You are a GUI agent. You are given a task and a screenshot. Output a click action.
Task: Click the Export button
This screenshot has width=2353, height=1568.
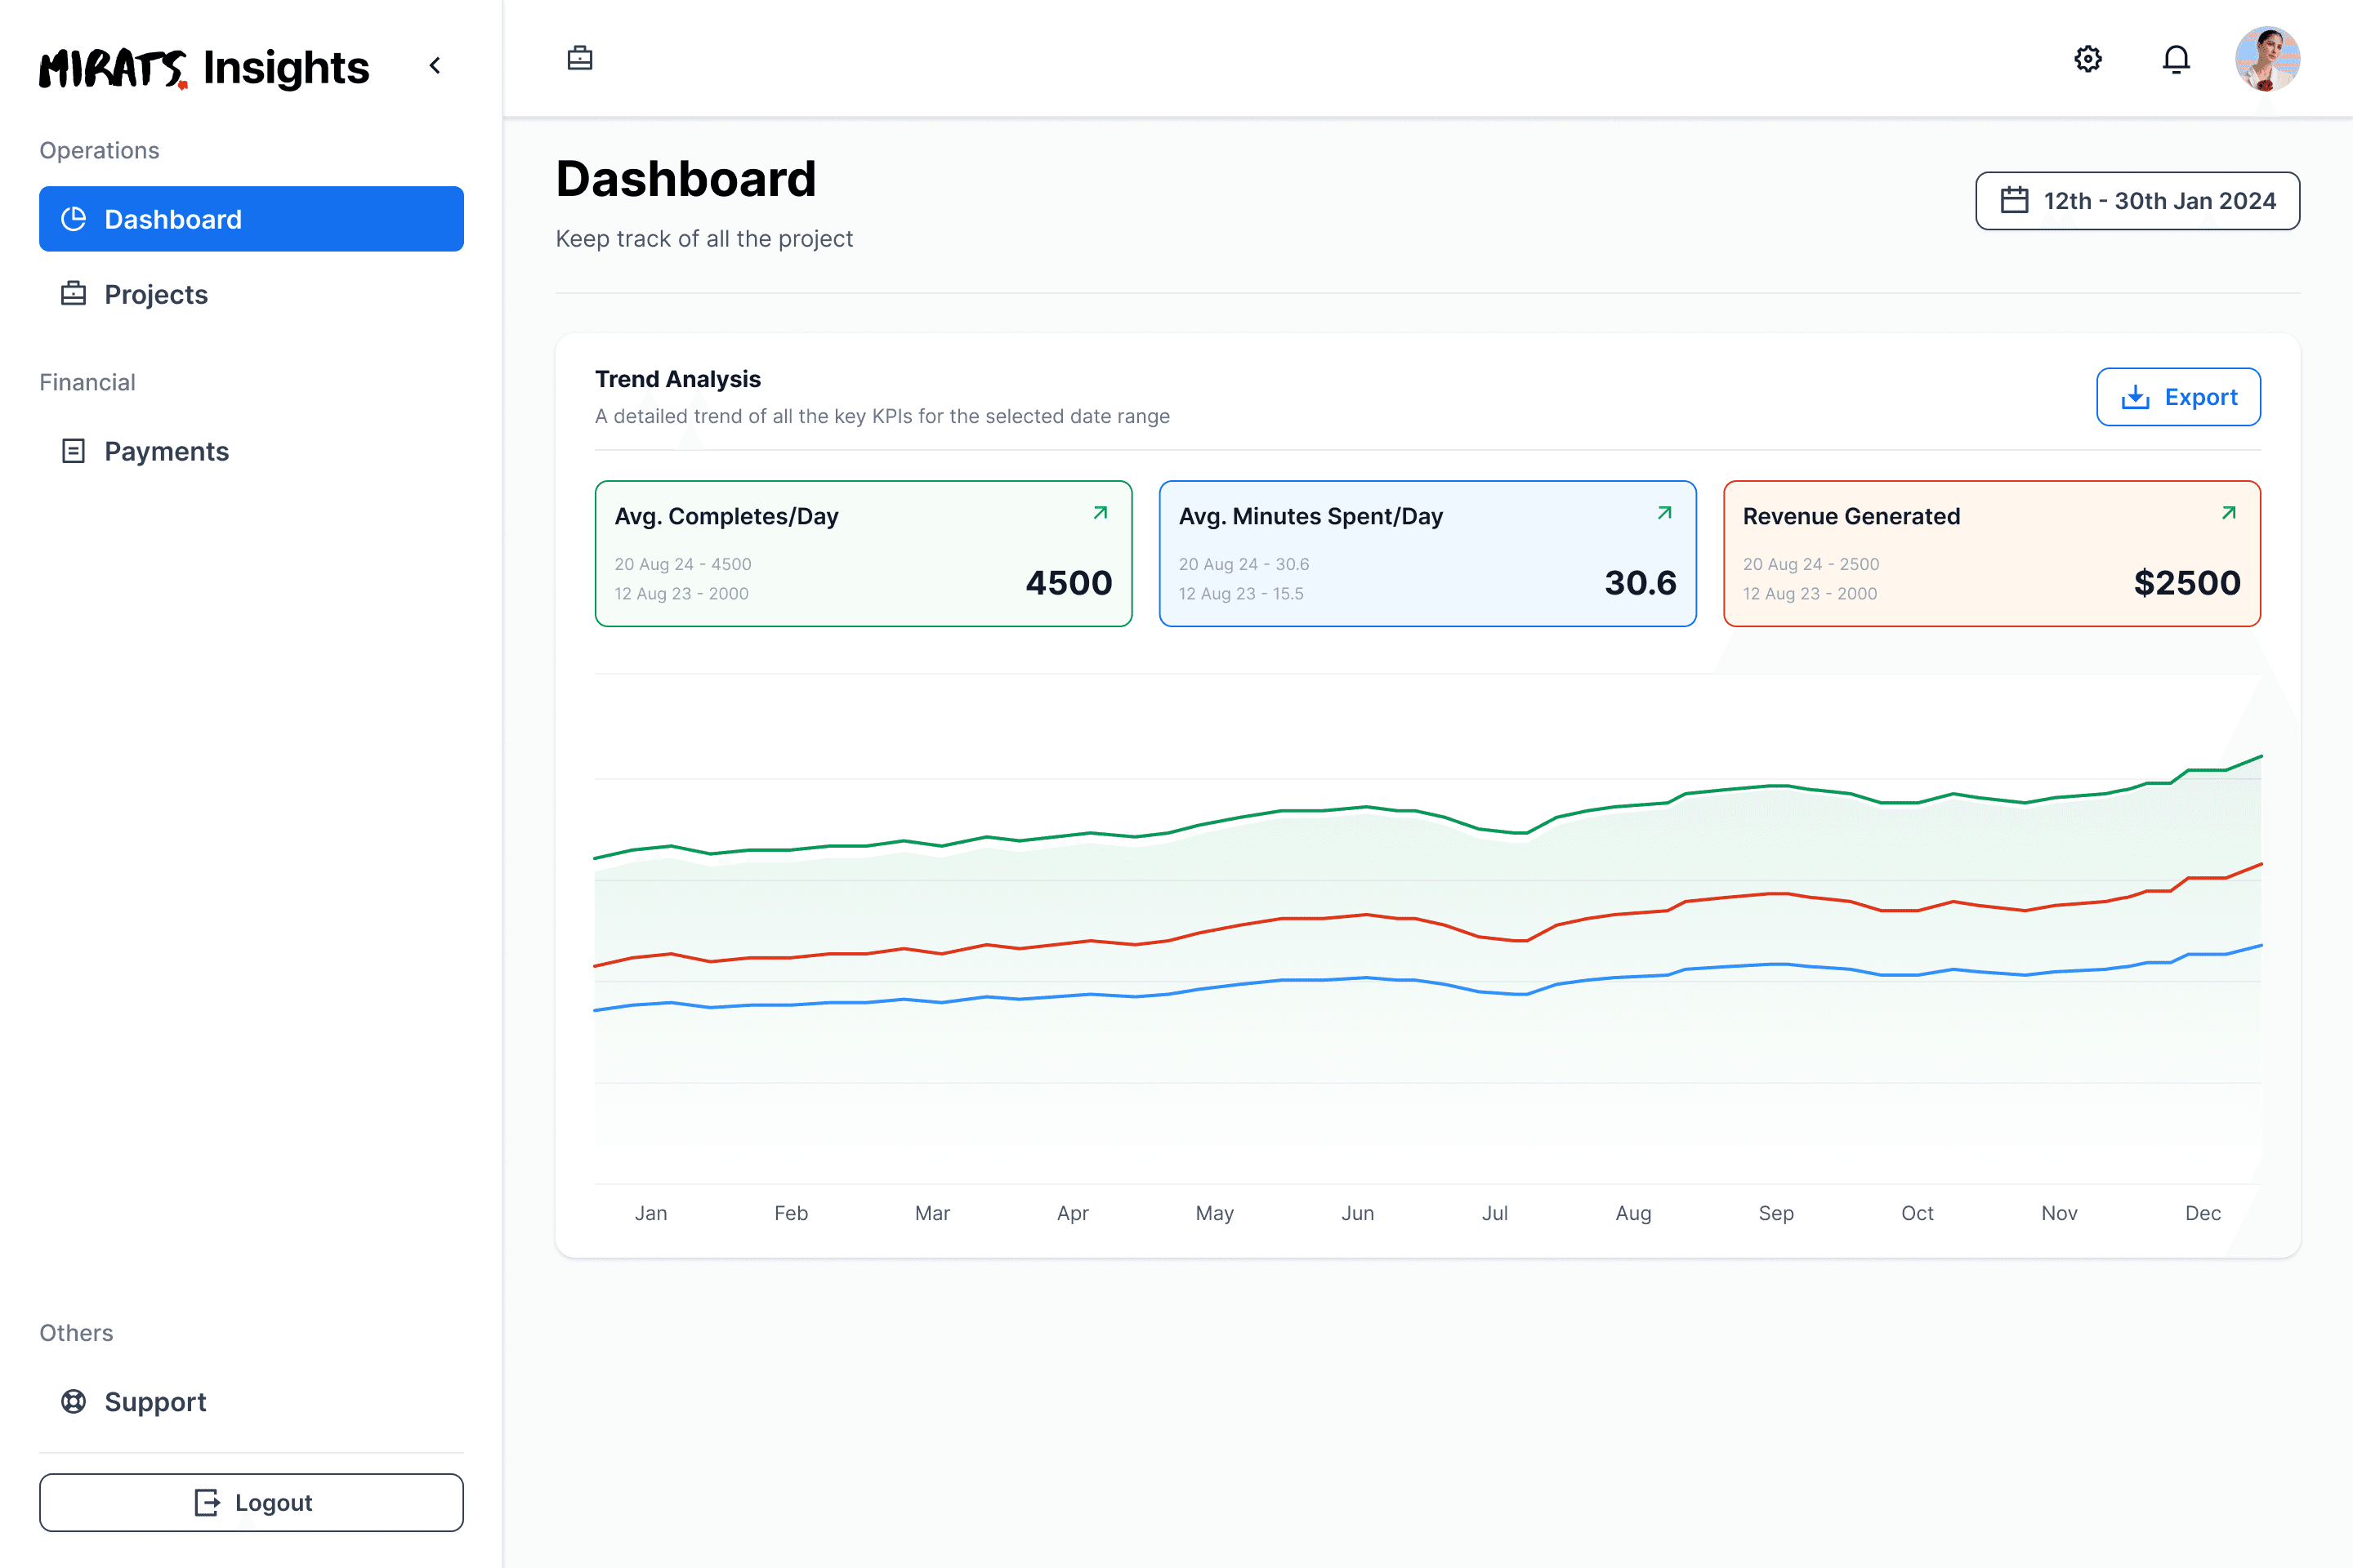(x=2178, y=397)
